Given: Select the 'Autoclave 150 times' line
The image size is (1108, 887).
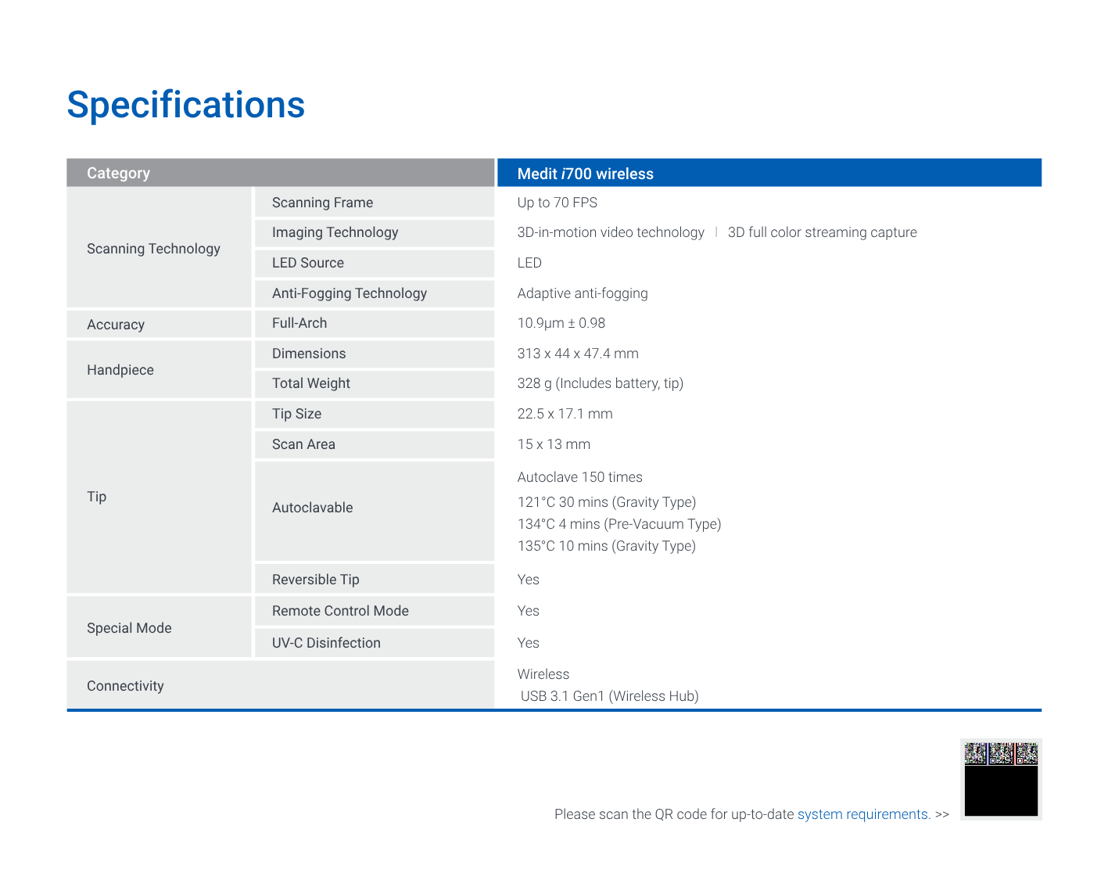Looking at the screenshot, I should point(579,477).
